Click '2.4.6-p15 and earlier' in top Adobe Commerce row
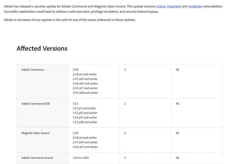Viewport: 239px width, 164px height. [85, 83]
